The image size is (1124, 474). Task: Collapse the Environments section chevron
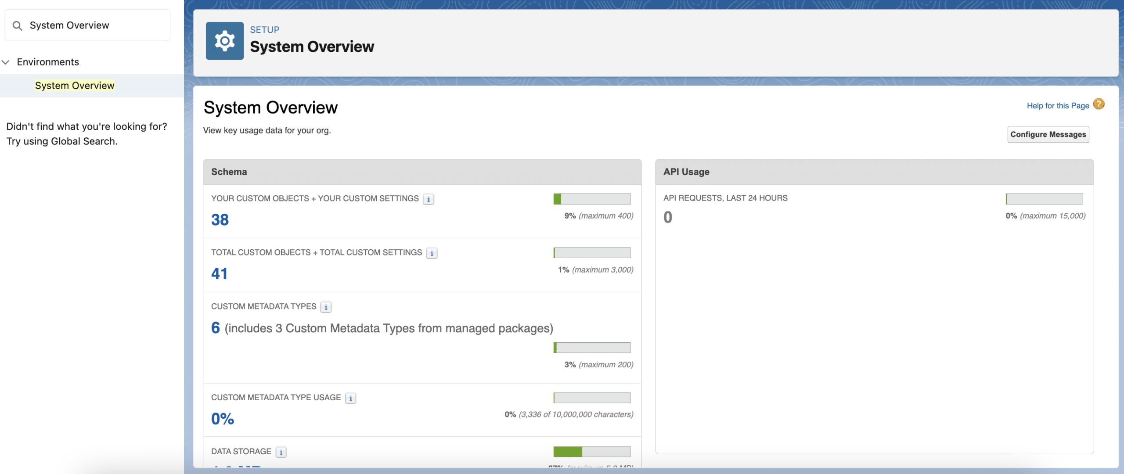click(6, 62)
